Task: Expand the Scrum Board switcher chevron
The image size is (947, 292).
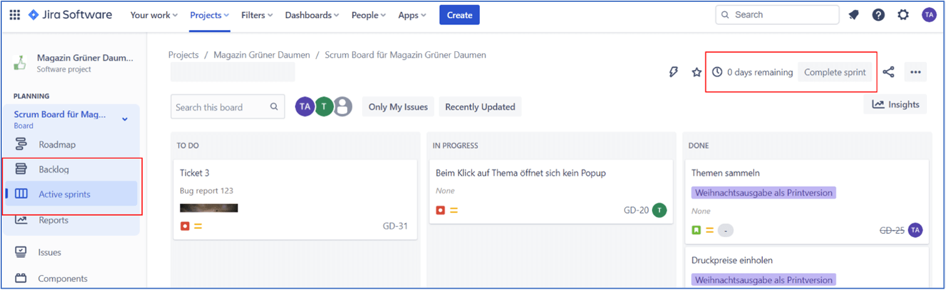Action: (125, 119)
